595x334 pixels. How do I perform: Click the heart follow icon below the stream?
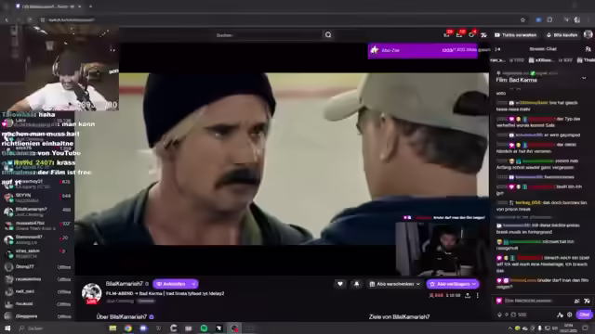pyautogui.click(x=340, y=284)
